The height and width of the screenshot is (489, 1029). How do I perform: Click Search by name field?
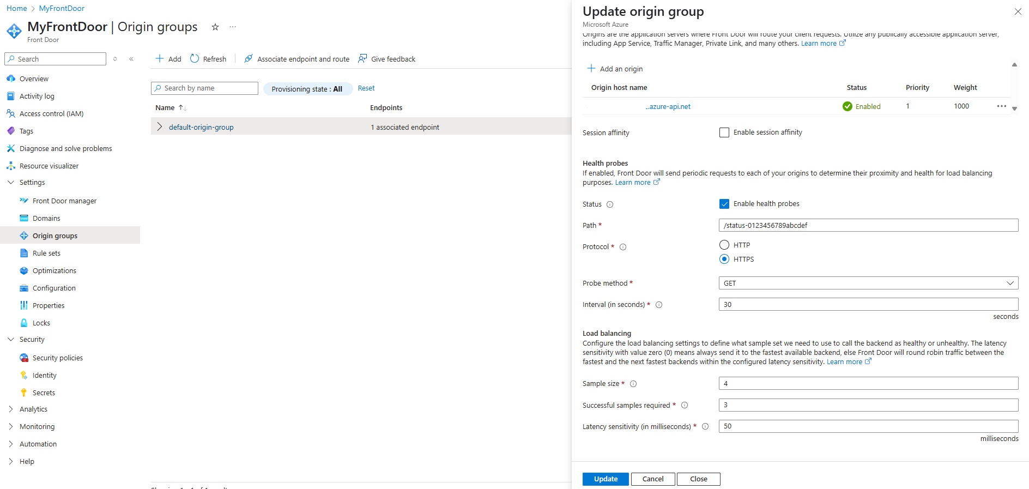click(x=204, y=88)
